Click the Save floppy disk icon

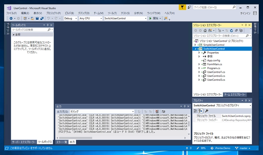coord(37,19)
